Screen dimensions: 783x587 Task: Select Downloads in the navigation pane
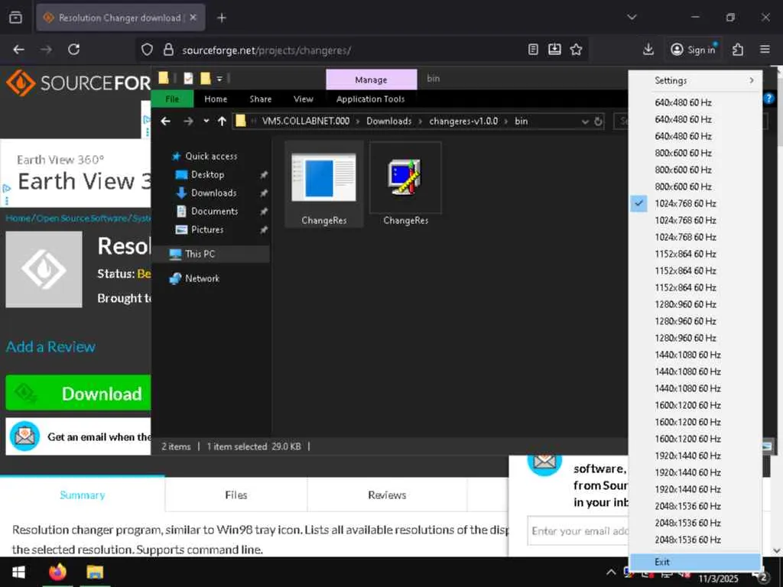[x=214, y=193]
